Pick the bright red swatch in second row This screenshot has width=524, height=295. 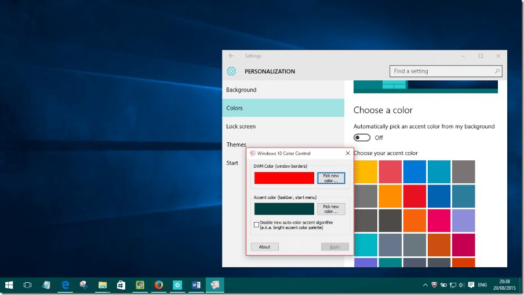(414, 196)
